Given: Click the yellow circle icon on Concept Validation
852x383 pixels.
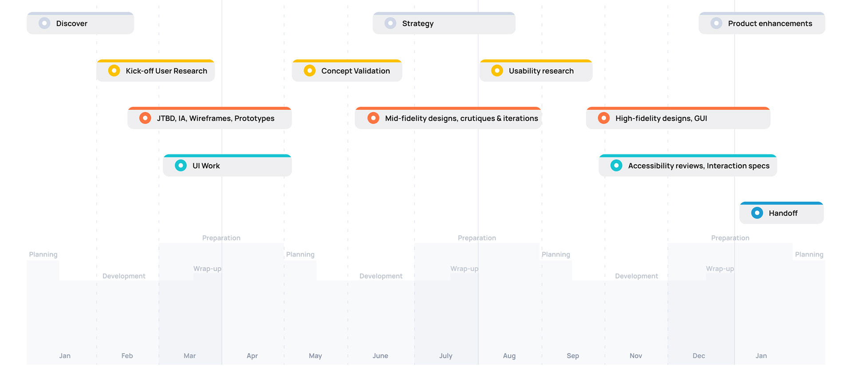Looking at the screenshot, I should coord(310,71).
